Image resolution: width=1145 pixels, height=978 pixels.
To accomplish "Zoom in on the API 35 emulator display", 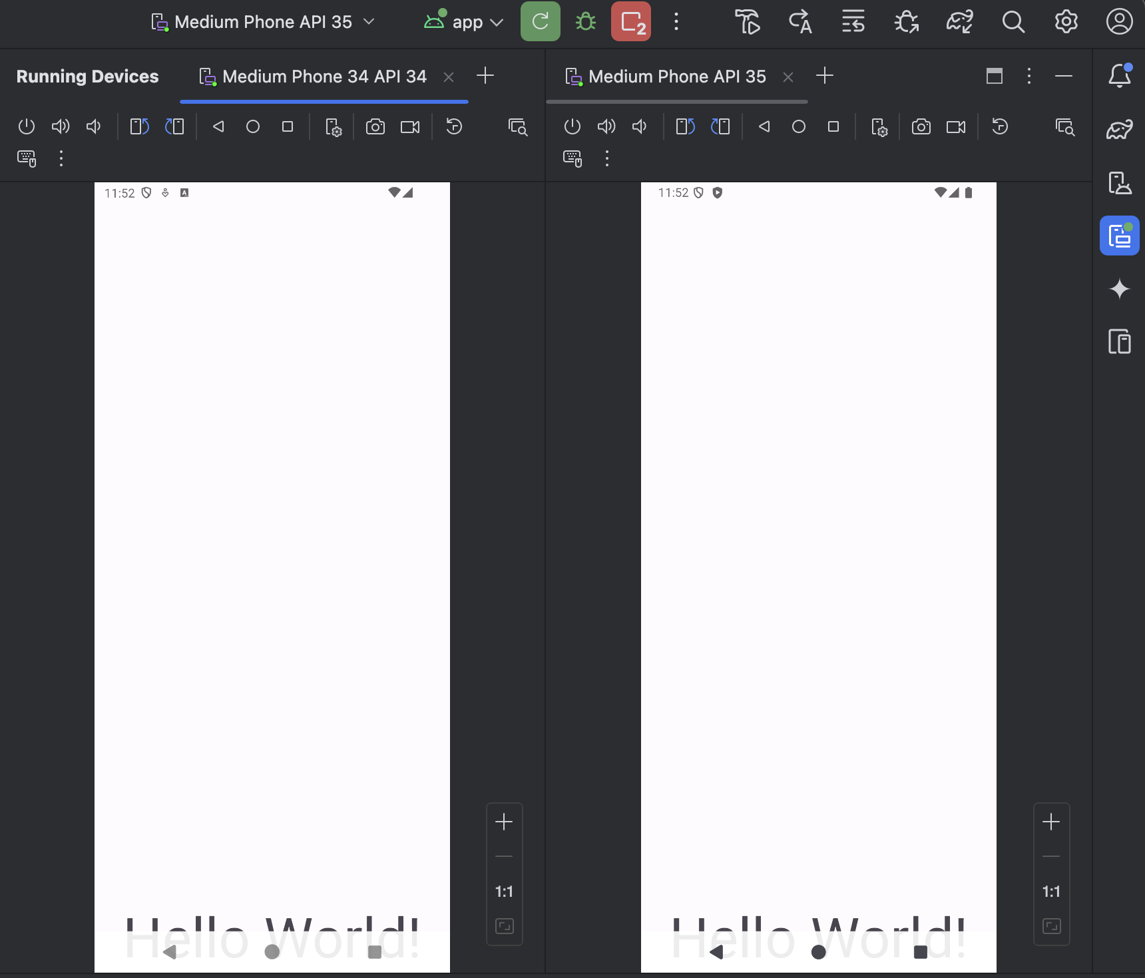I will point(1052,822).
